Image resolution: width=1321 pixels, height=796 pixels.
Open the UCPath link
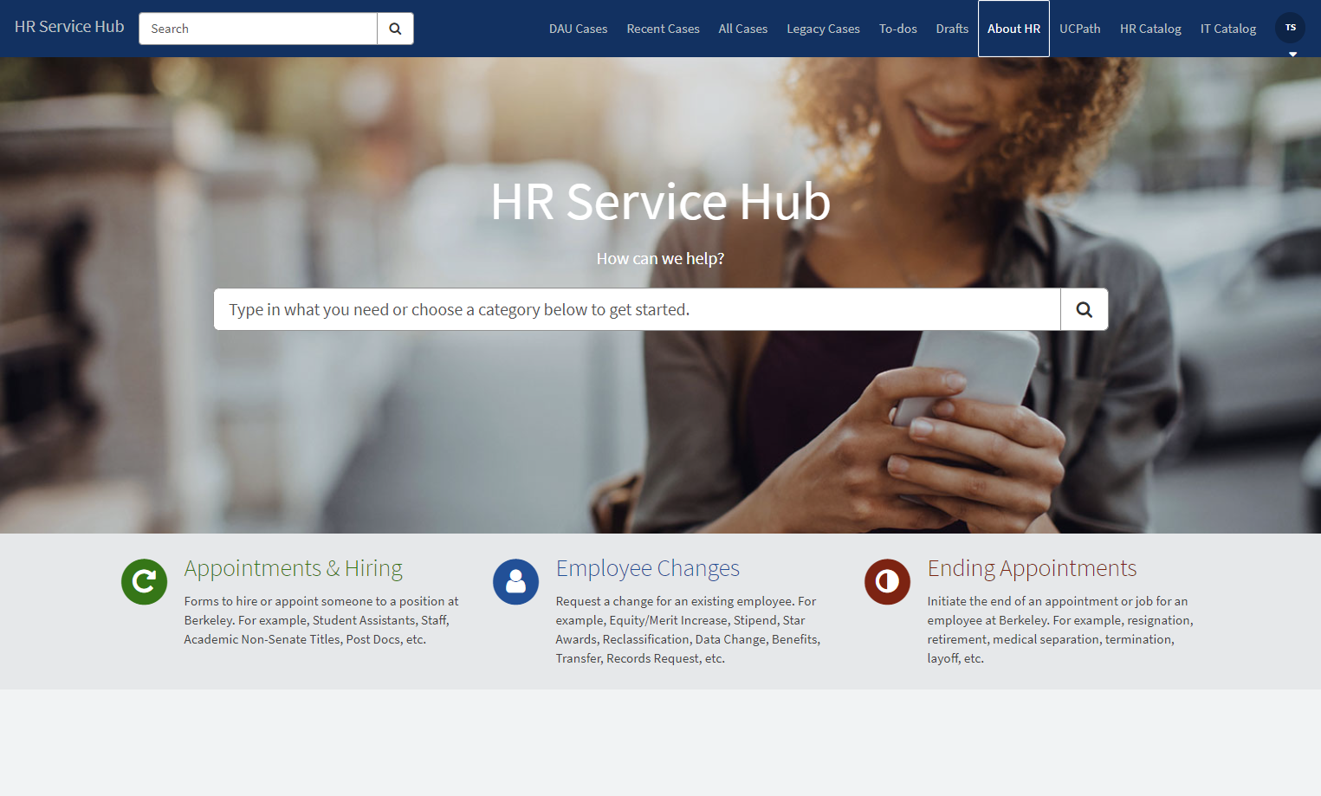pyautogui.click(x=1079, y=29)
